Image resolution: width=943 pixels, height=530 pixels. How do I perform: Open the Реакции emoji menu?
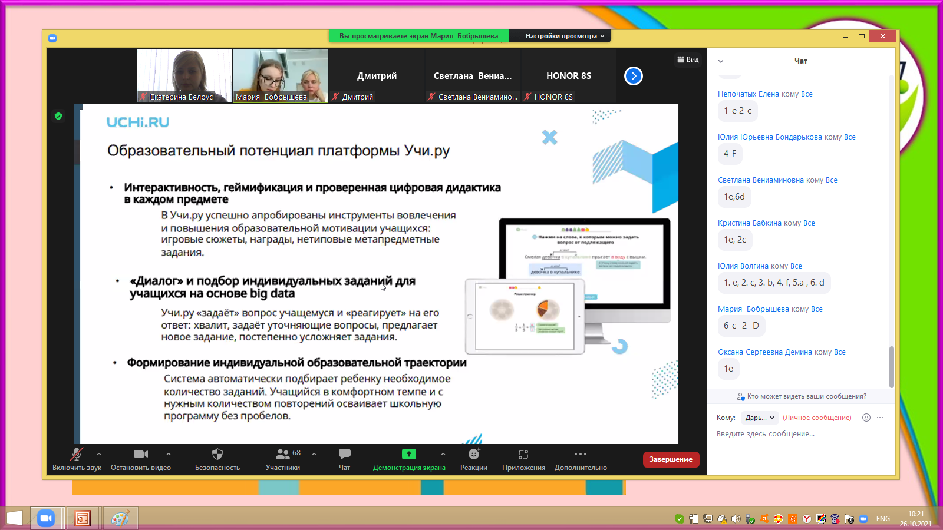pos(474,459)
